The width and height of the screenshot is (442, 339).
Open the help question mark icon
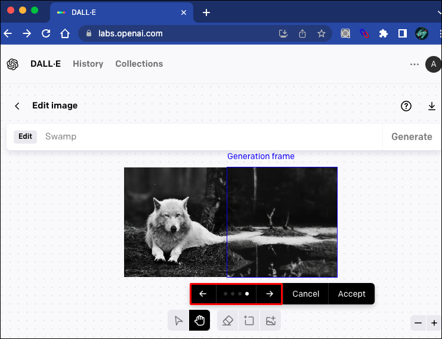(406, 106)
